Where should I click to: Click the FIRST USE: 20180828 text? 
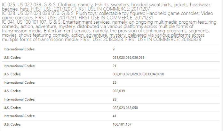click(x=102, y=39)
